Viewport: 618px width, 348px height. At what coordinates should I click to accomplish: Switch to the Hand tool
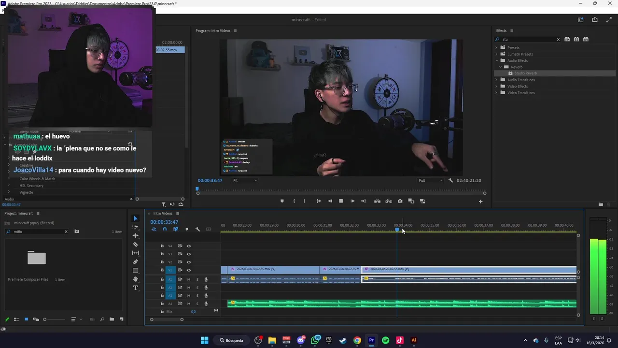click(135, 279)
